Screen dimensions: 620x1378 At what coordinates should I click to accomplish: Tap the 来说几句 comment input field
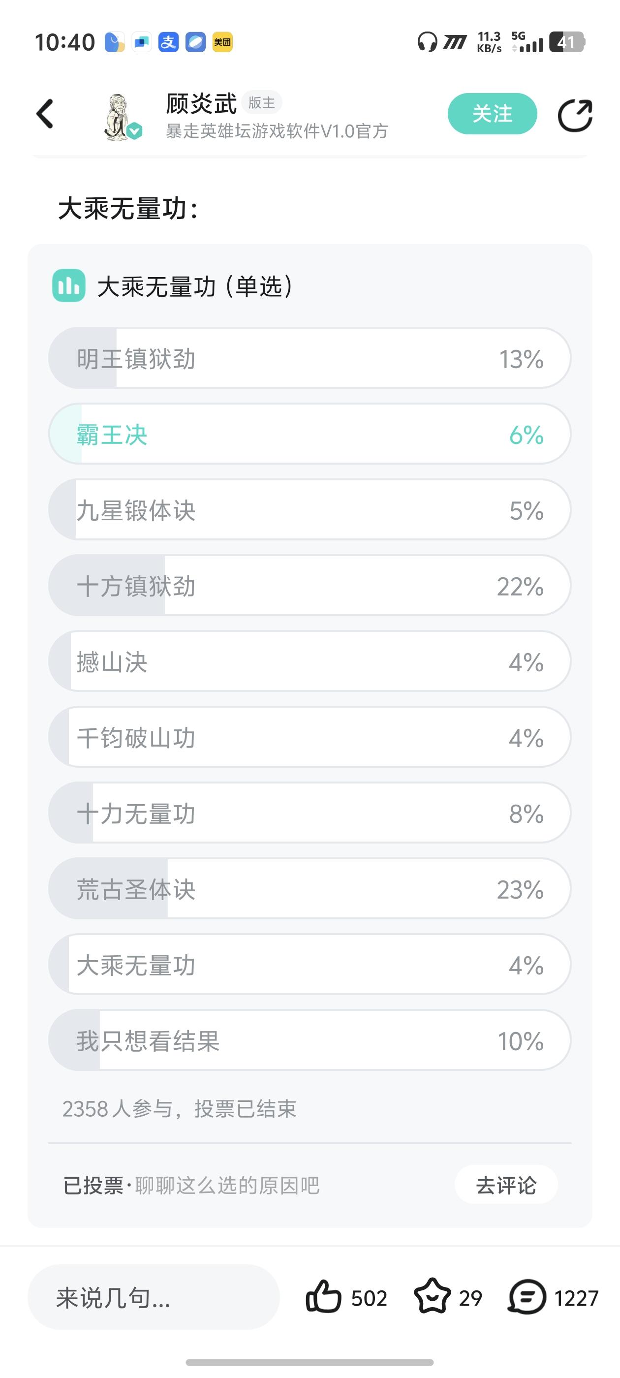click(154, 1297)
